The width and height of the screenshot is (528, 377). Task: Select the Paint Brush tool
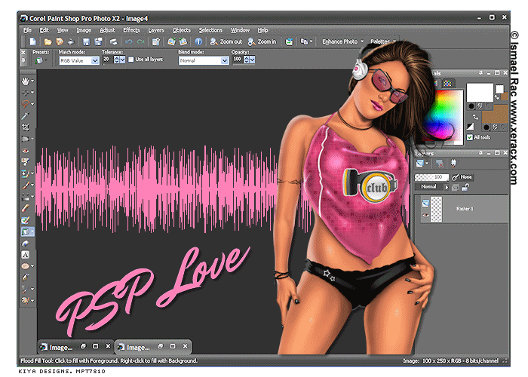click(25, 185)
